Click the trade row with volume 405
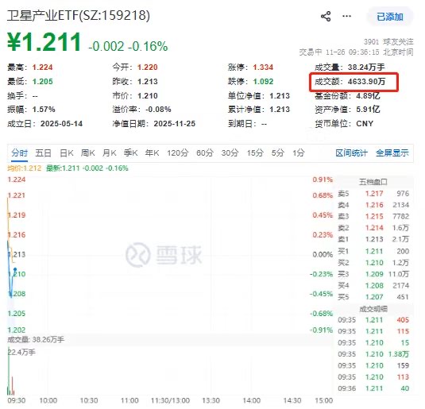 coord(373,320)
